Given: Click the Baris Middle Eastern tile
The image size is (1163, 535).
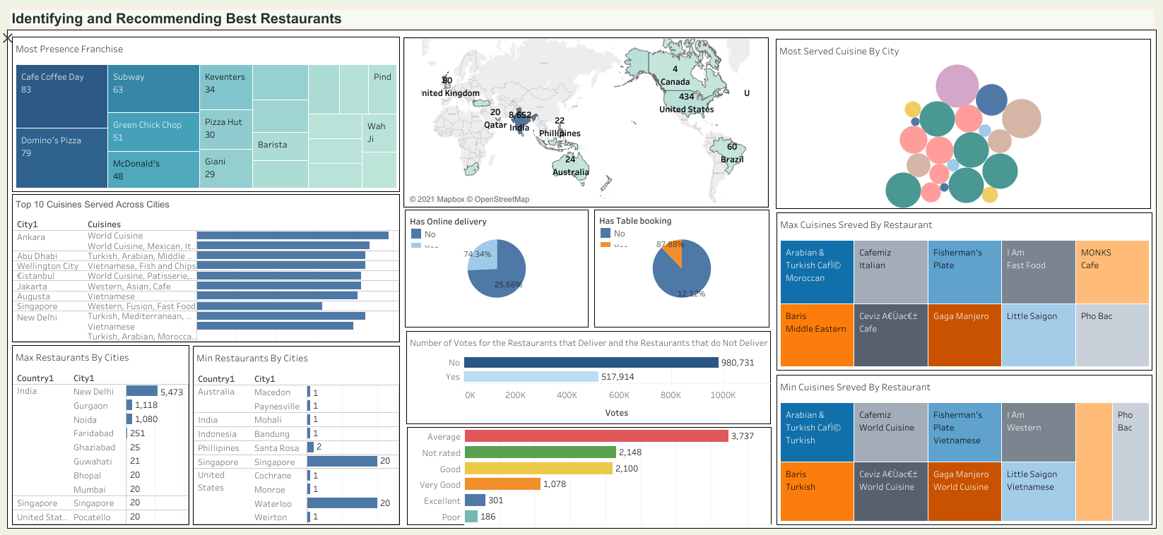Looking at the screenshot, I should point(817,335).
